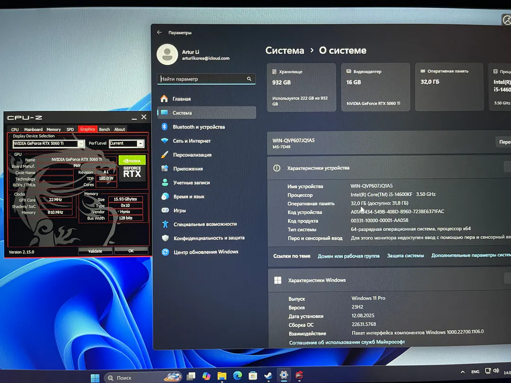Open the Хранилище 932 GB card
The image size is (511, 383).
(301, 87)
